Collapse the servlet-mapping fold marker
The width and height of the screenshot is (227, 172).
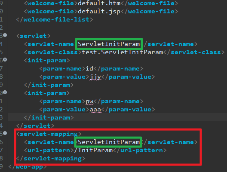click(5, 133)
